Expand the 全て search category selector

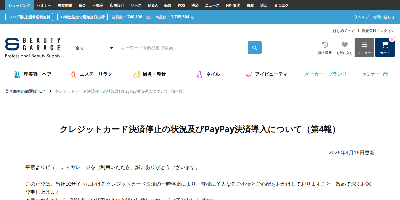pos(93,47)
